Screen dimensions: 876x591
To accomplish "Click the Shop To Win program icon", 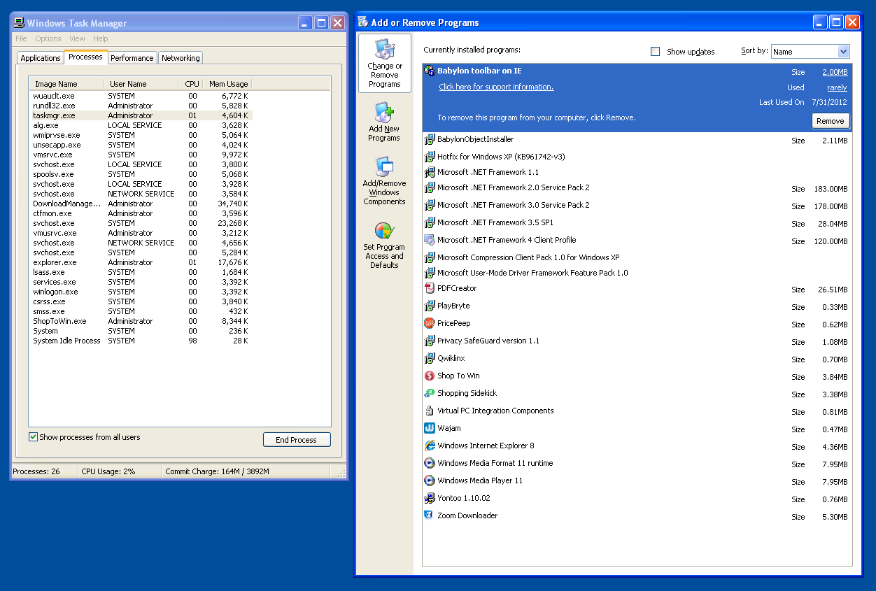I will point(430,376).
